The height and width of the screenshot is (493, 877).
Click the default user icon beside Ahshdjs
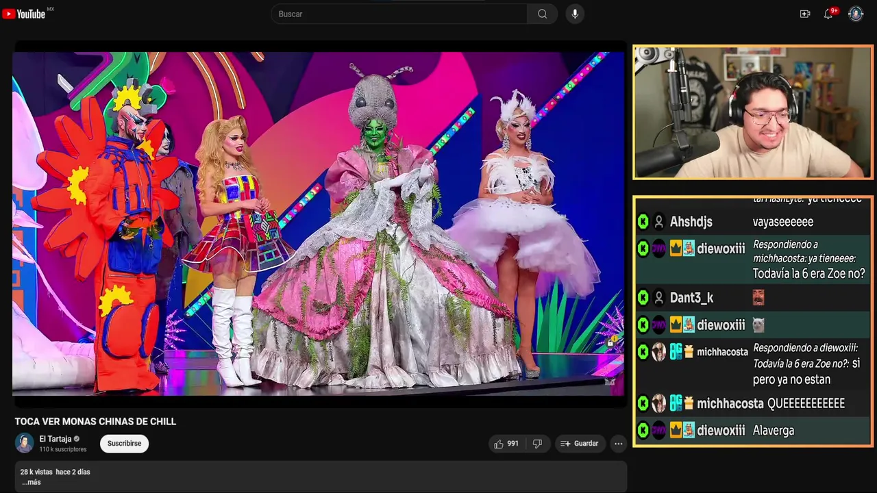(x=658, y=222)
